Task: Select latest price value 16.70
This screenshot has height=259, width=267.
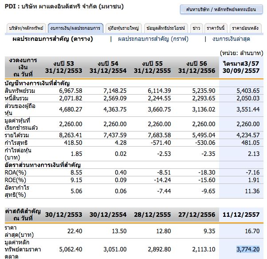Action: [x=252, y=231]
